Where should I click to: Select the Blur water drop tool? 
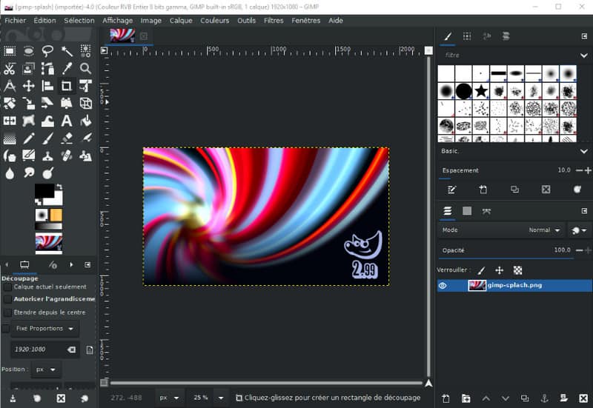tap(10, 173)
